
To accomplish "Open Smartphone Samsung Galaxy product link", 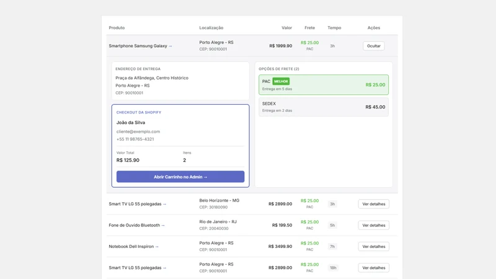I will pos(141,46).
